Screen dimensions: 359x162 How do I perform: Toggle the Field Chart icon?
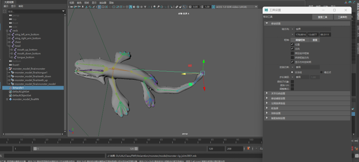coord(114,7)
